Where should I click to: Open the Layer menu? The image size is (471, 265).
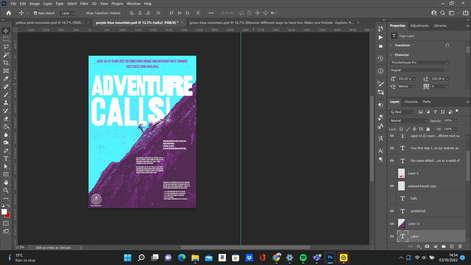48,3
